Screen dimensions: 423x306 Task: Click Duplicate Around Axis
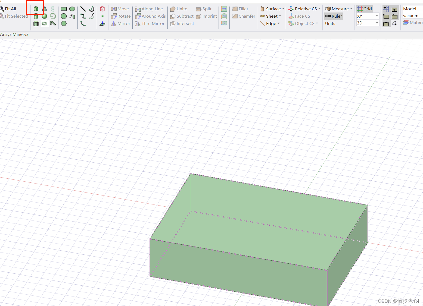[x=150, y=16]
